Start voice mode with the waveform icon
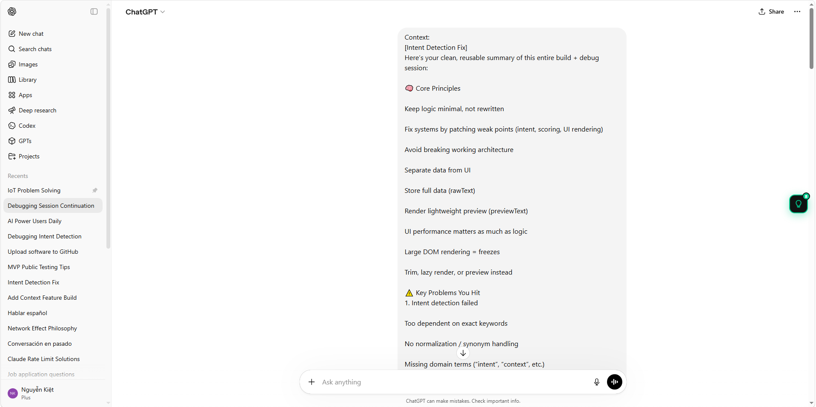This screenshot has height=407, width=816. tap(614, 382)
